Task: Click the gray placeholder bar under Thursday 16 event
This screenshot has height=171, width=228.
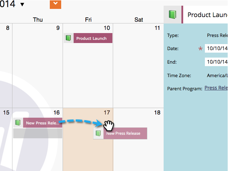Action: tap(38, 133)
